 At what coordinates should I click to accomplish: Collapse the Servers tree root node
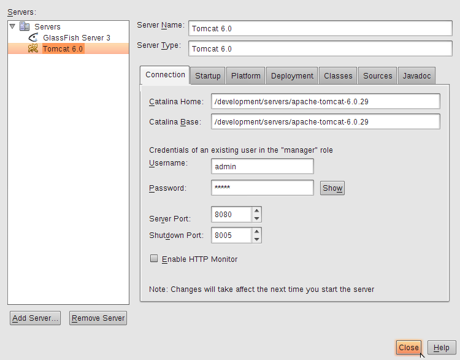pyautogui.click(x=12, y=26)
